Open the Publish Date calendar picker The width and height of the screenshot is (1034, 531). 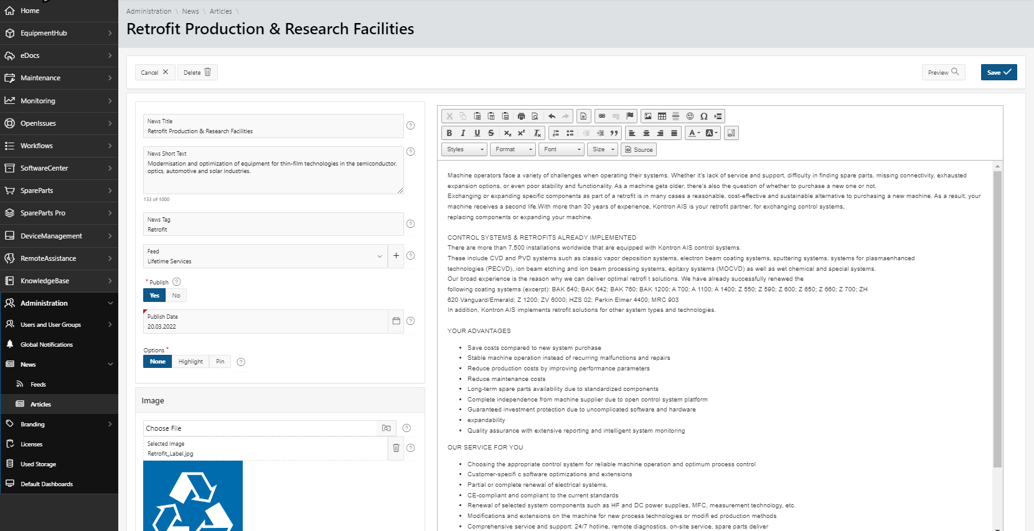click(396, 321)
